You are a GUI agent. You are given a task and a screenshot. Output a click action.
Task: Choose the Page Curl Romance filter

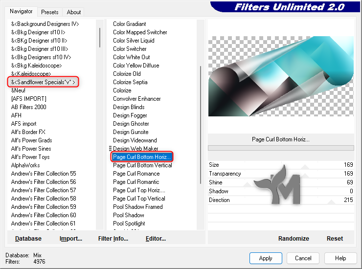tap(136, 174)
